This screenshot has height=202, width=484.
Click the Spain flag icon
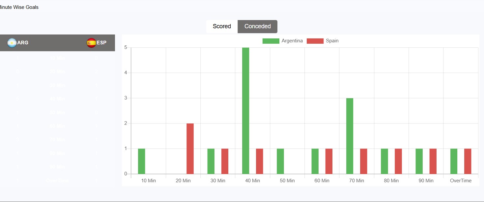coord(91,43)
